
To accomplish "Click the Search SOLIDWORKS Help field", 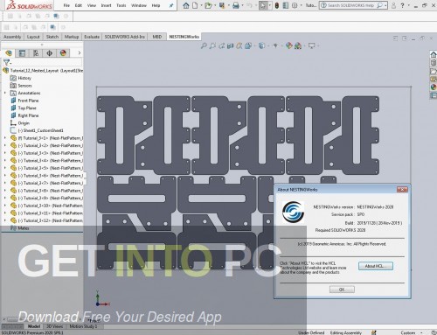I will tap(350, 5).
